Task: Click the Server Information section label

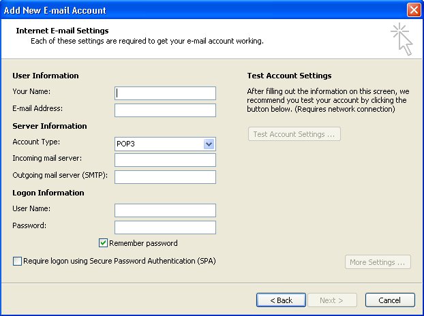Action: [x=50, y=126]
